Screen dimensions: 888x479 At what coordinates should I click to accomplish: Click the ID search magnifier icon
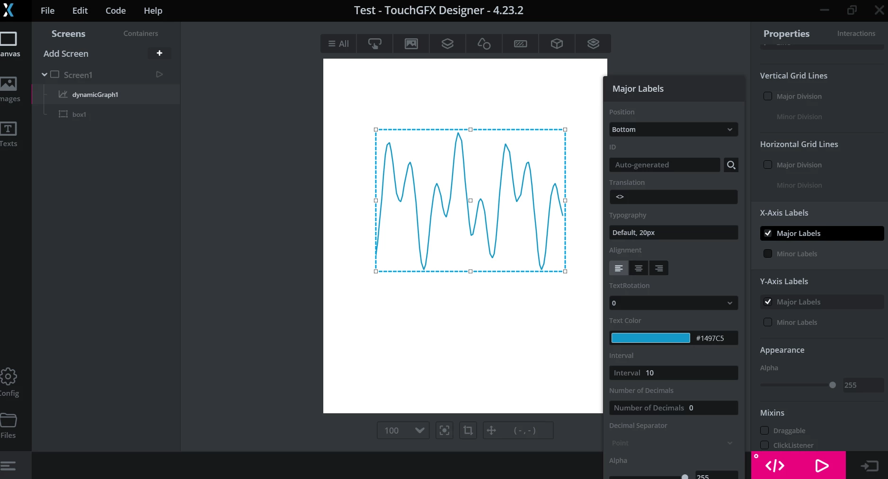[x=731, y=165]
